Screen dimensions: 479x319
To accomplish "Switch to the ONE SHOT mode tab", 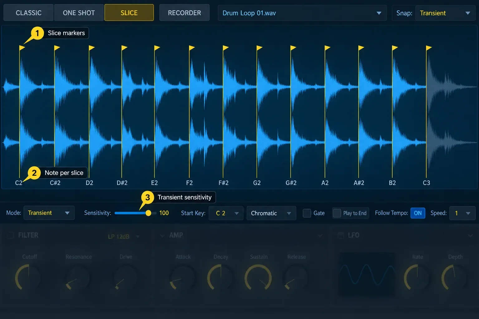I will tap(79, 13).
